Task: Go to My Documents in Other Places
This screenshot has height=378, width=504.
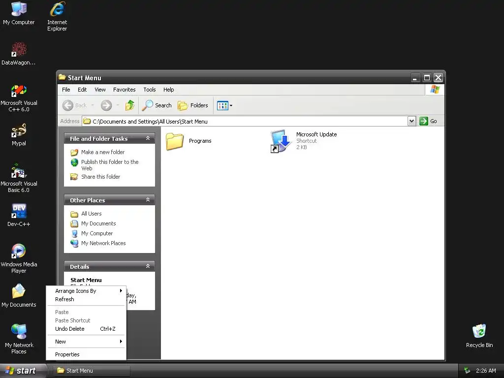Action: coord(98,223)
